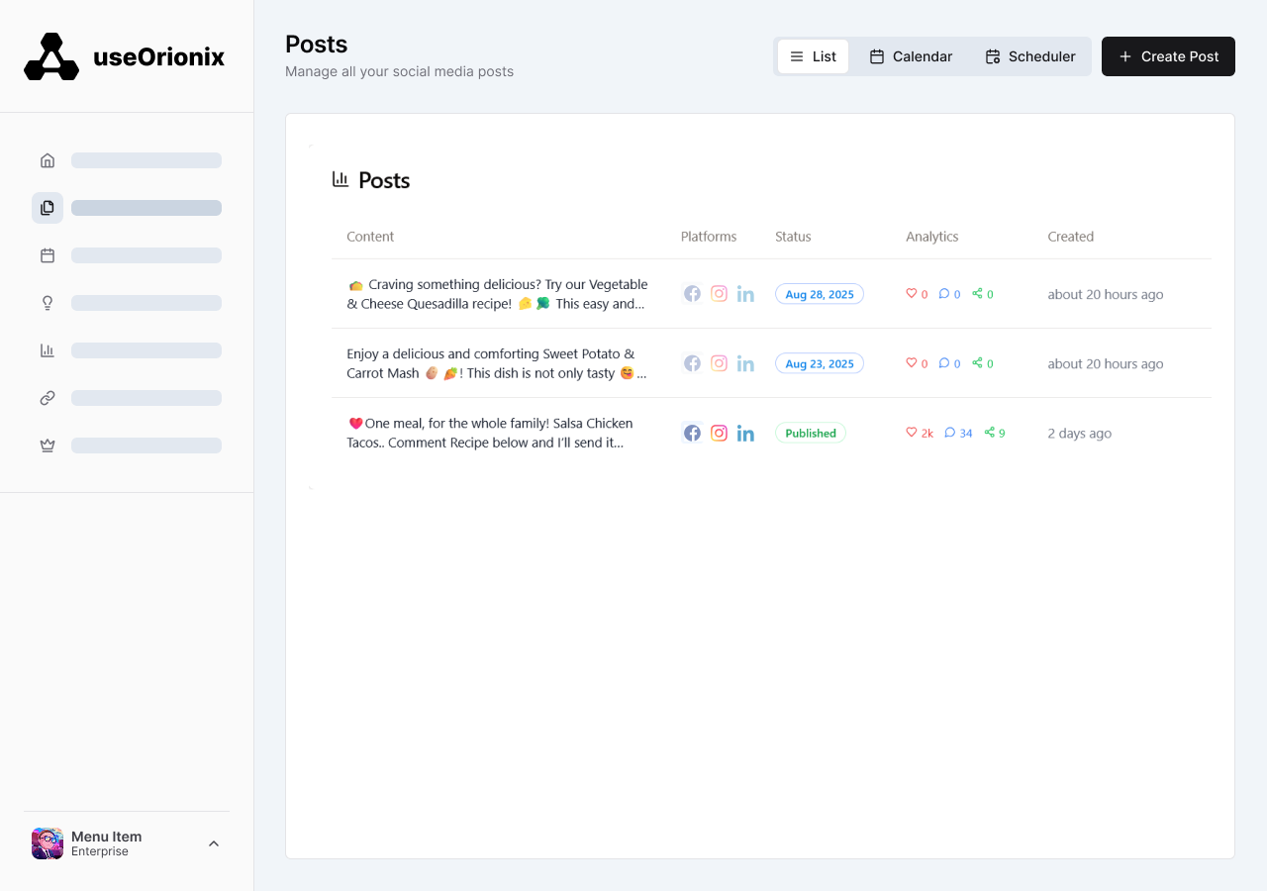Viewport: 1267px width, 891px height.
Task: Select the List view tab
Action: tap(812, 56)
